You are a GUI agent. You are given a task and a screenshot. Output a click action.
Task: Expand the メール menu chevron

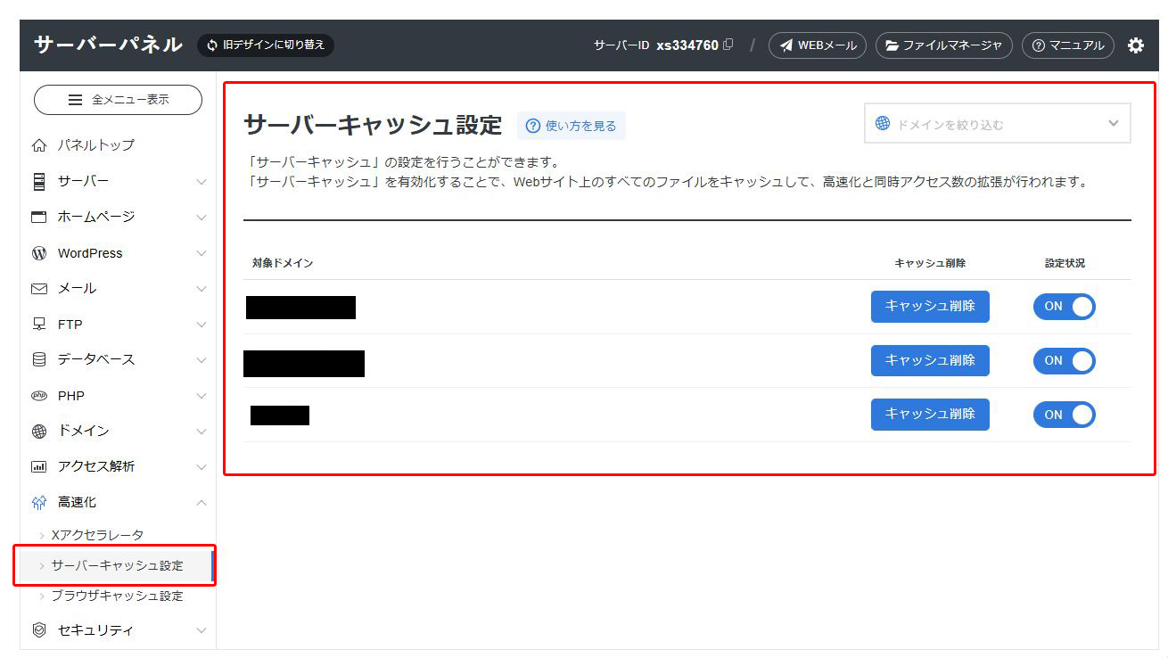click(201, 289)
